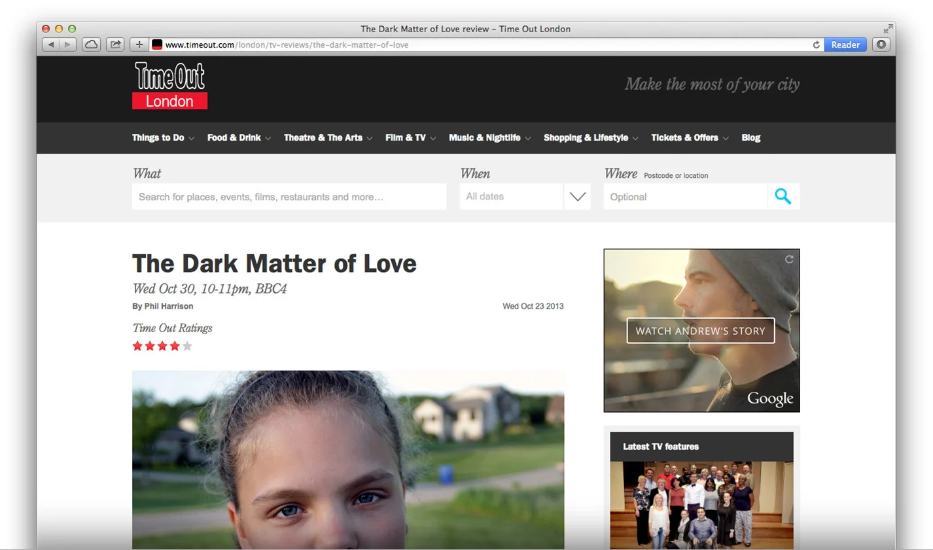This screenshot has height=550, width=933.
Task: Open the Blog navigation link
Action: coord(750,137)
